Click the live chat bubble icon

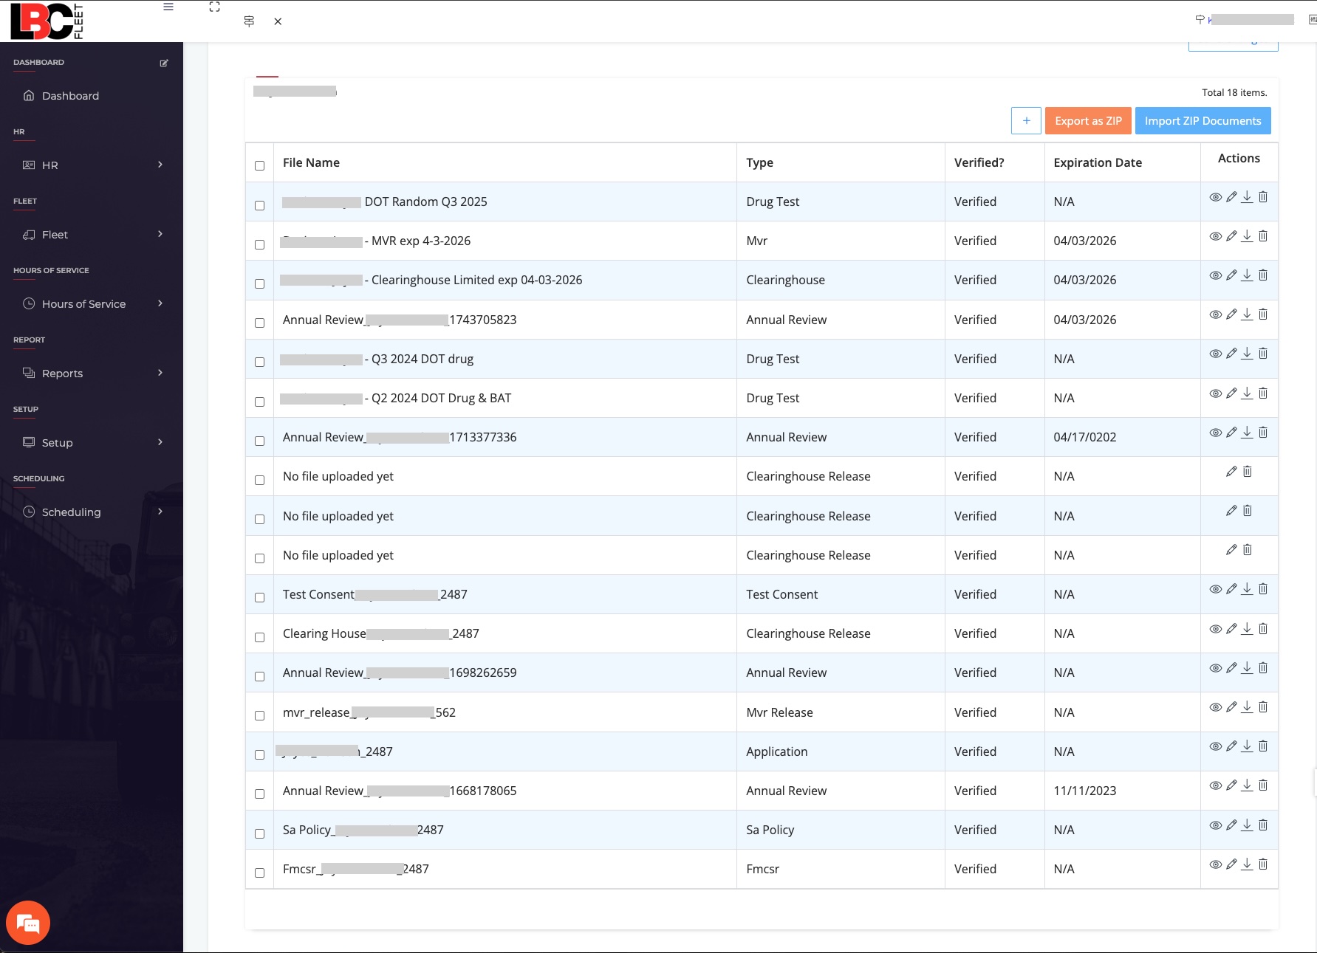tap(28, 922)
